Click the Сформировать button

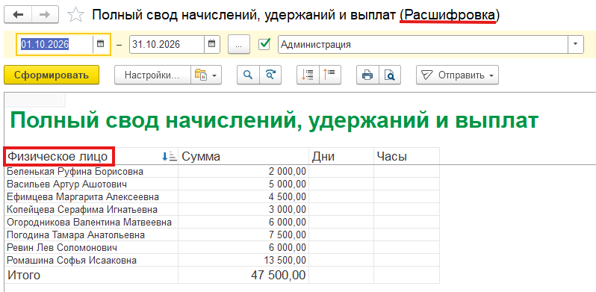coord(52,75)
